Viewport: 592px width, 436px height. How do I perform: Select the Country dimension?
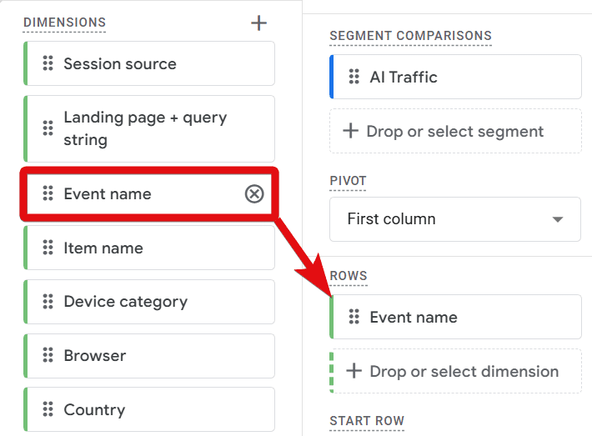[149, 409]
